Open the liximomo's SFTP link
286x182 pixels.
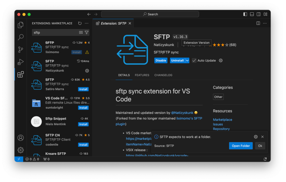[189, 118]
